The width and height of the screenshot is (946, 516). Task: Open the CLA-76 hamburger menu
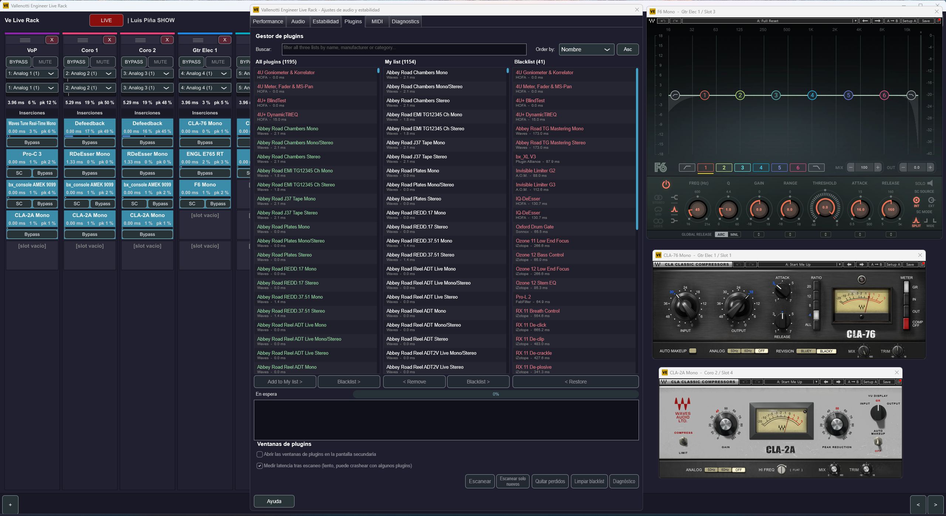click(922, 265)
